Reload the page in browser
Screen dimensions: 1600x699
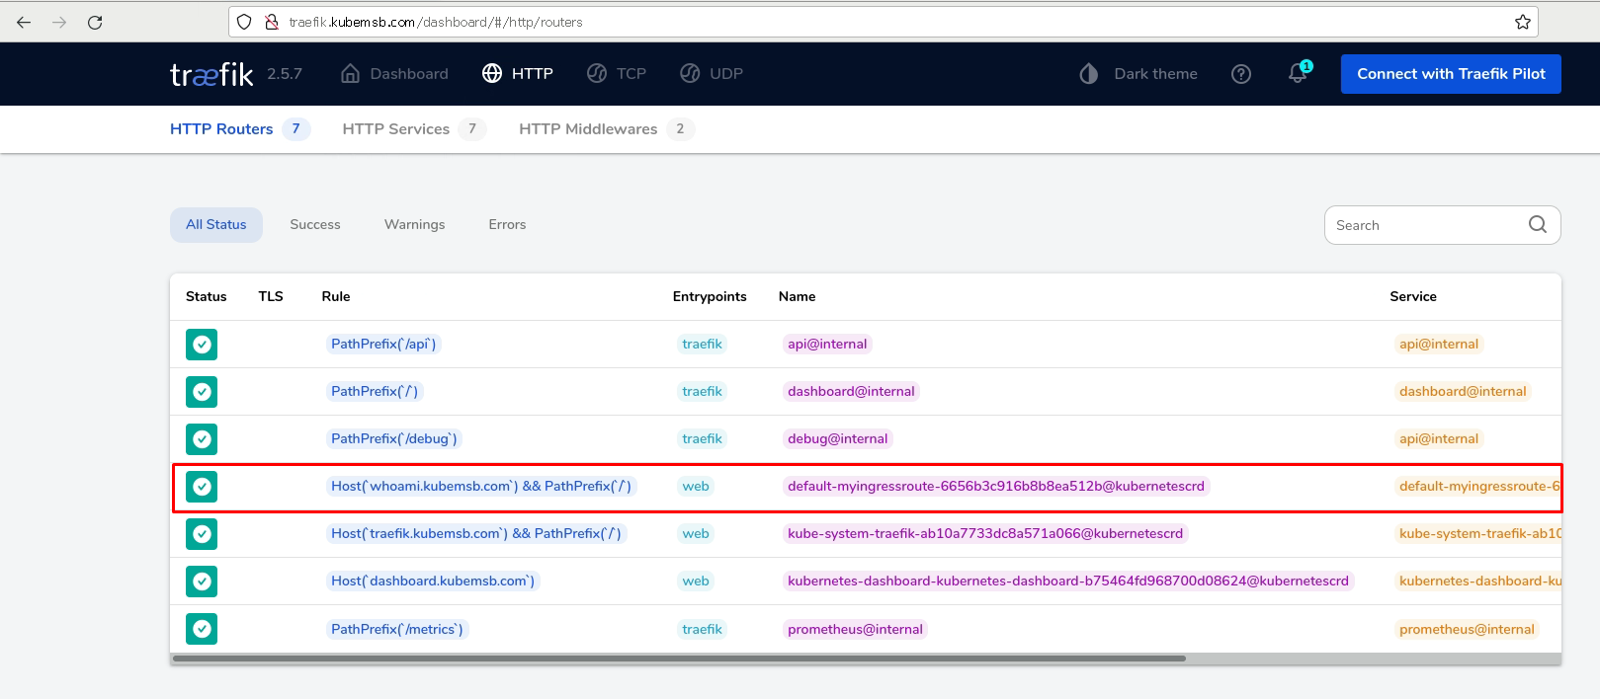click(95, 22)
